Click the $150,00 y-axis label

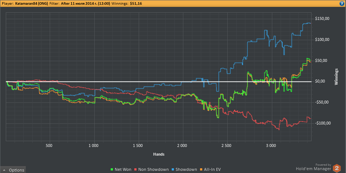point(323,18)
